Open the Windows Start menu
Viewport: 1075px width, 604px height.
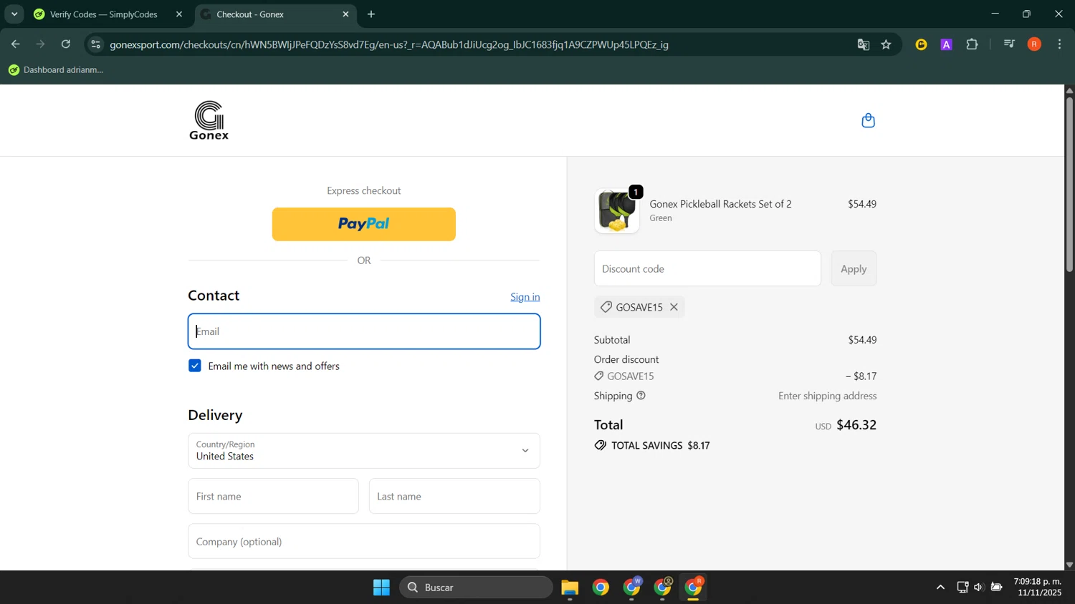(x=381, y=588)
